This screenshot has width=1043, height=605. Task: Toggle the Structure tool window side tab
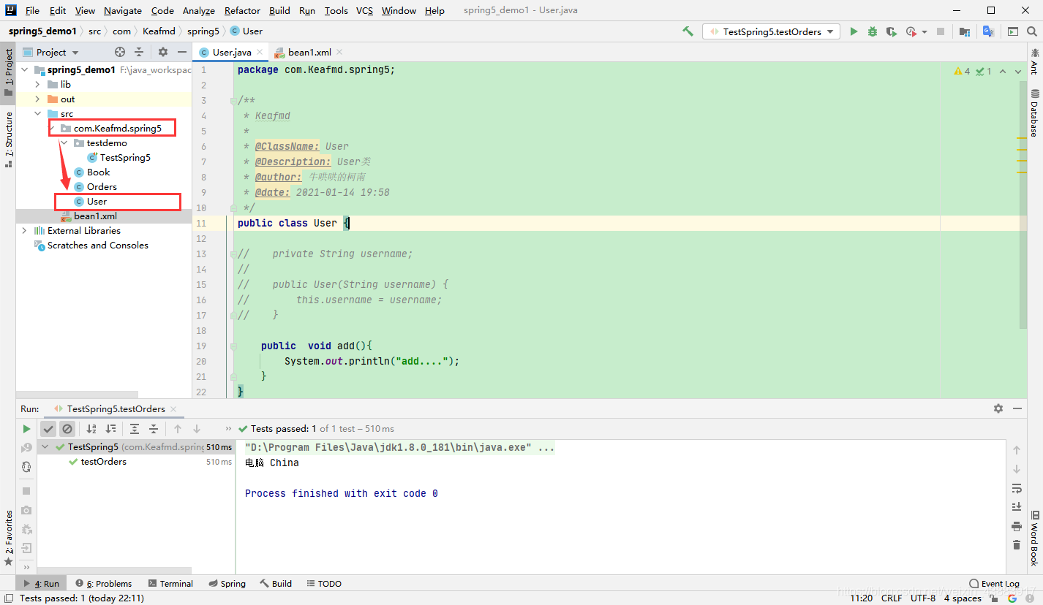pyautogui.click(x=8, y=140)
